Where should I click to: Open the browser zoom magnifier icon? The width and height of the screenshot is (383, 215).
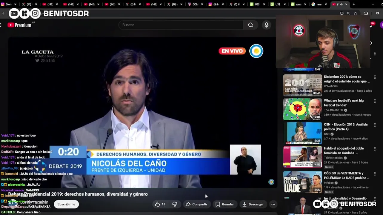point(348,13)
